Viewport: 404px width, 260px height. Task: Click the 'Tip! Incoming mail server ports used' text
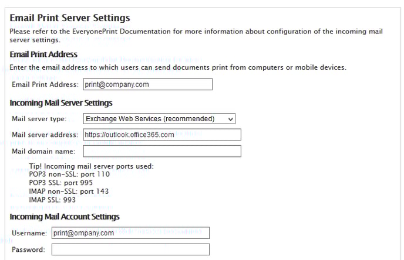91,166
